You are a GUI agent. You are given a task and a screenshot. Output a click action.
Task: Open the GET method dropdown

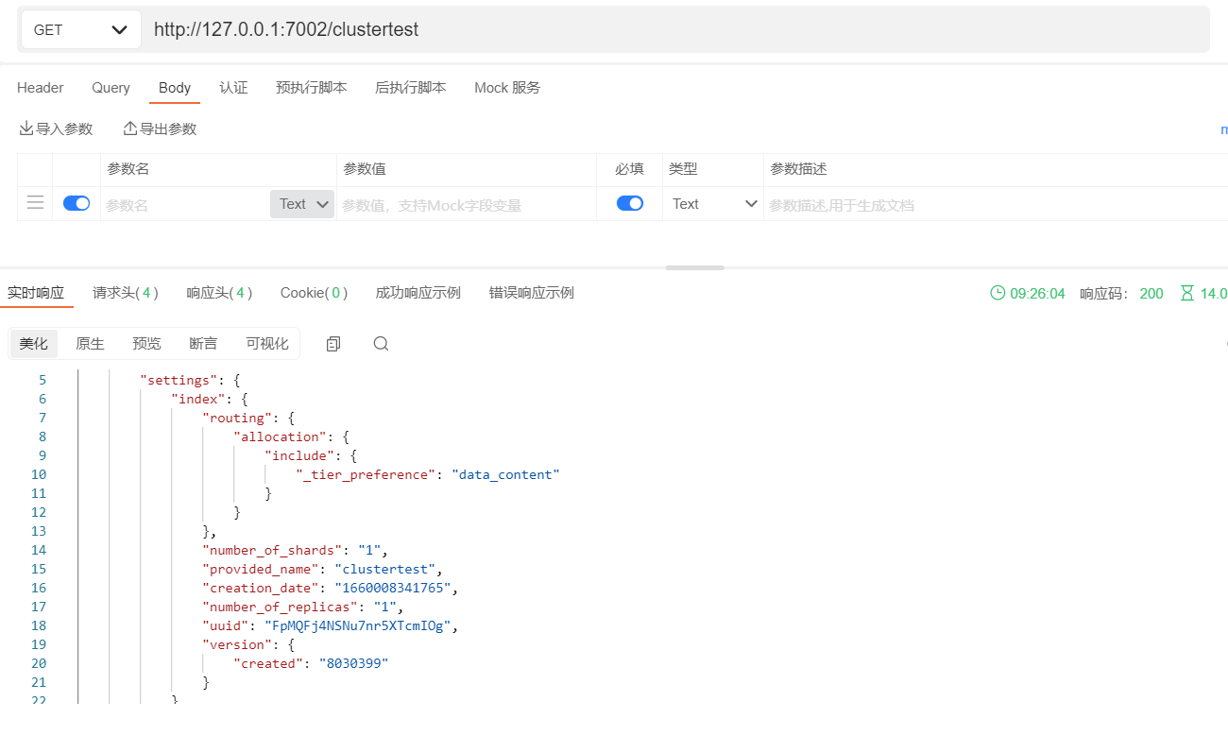pyautogui.click(x=80, y=30)
